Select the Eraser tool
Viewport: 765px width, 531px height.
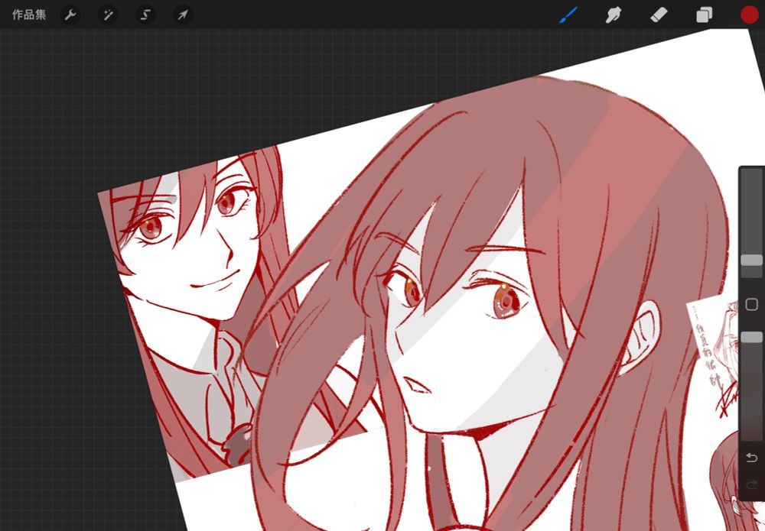pyautogui.click(x=659, y=15)
